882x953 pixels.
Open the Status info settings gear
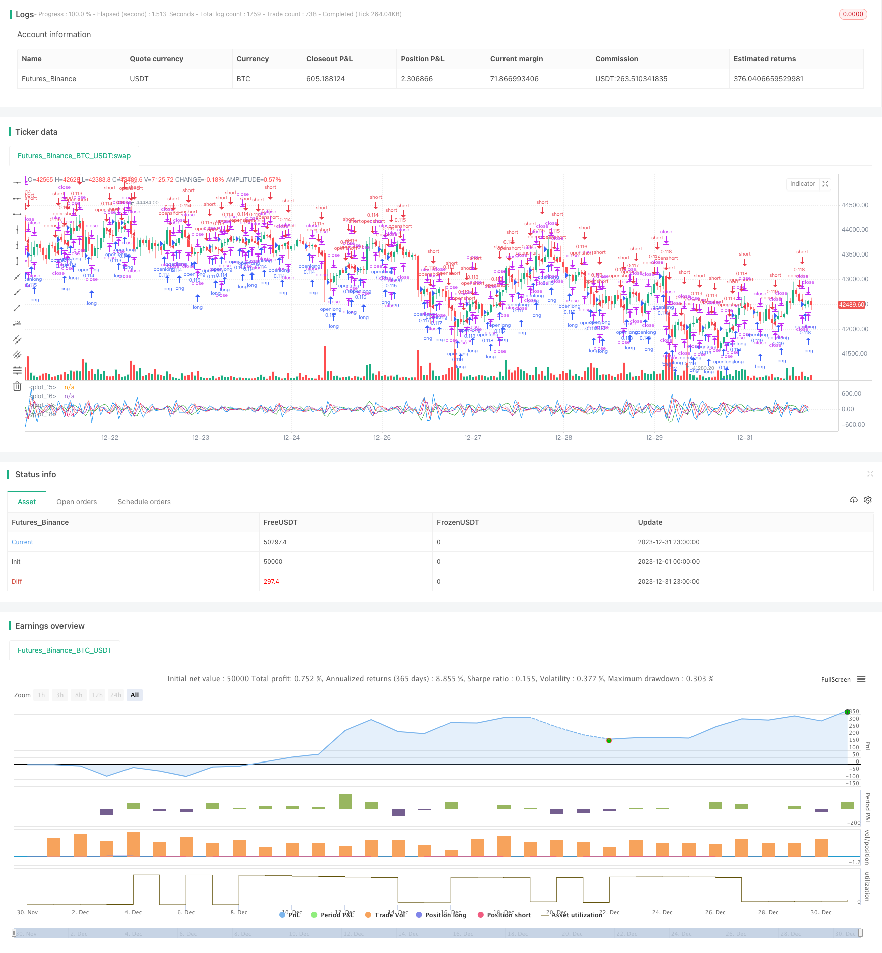[x=868, y=500]
